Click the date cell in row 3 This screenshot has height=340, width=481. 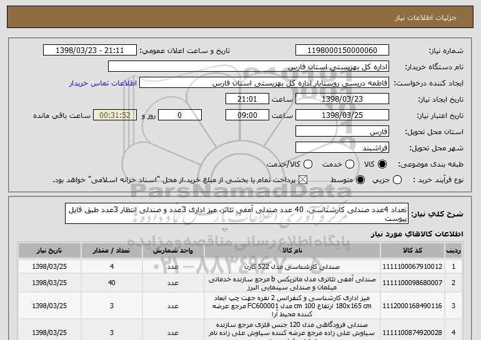(x=49, y=306)
